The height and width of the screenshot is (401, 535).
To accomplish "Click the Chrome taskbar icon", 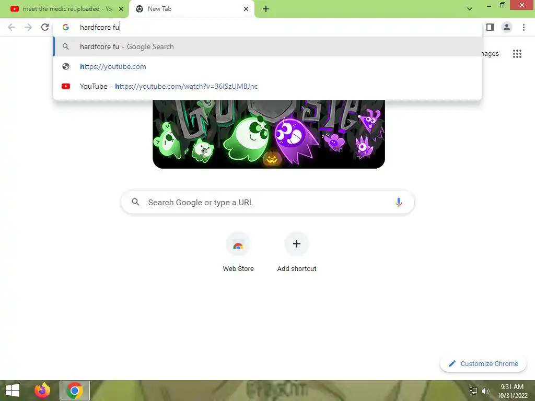I will [75, 391].
